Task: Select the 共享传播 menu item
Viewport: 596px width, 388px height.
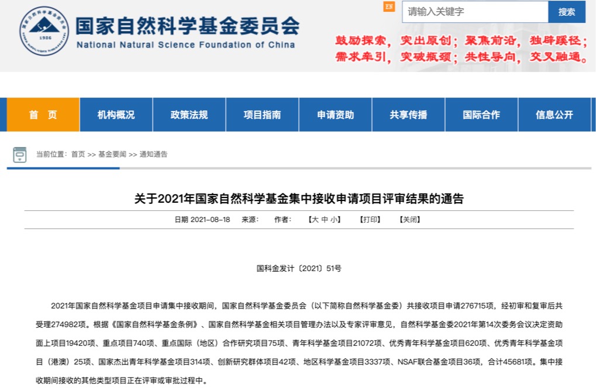Action: tap(408, 115)
